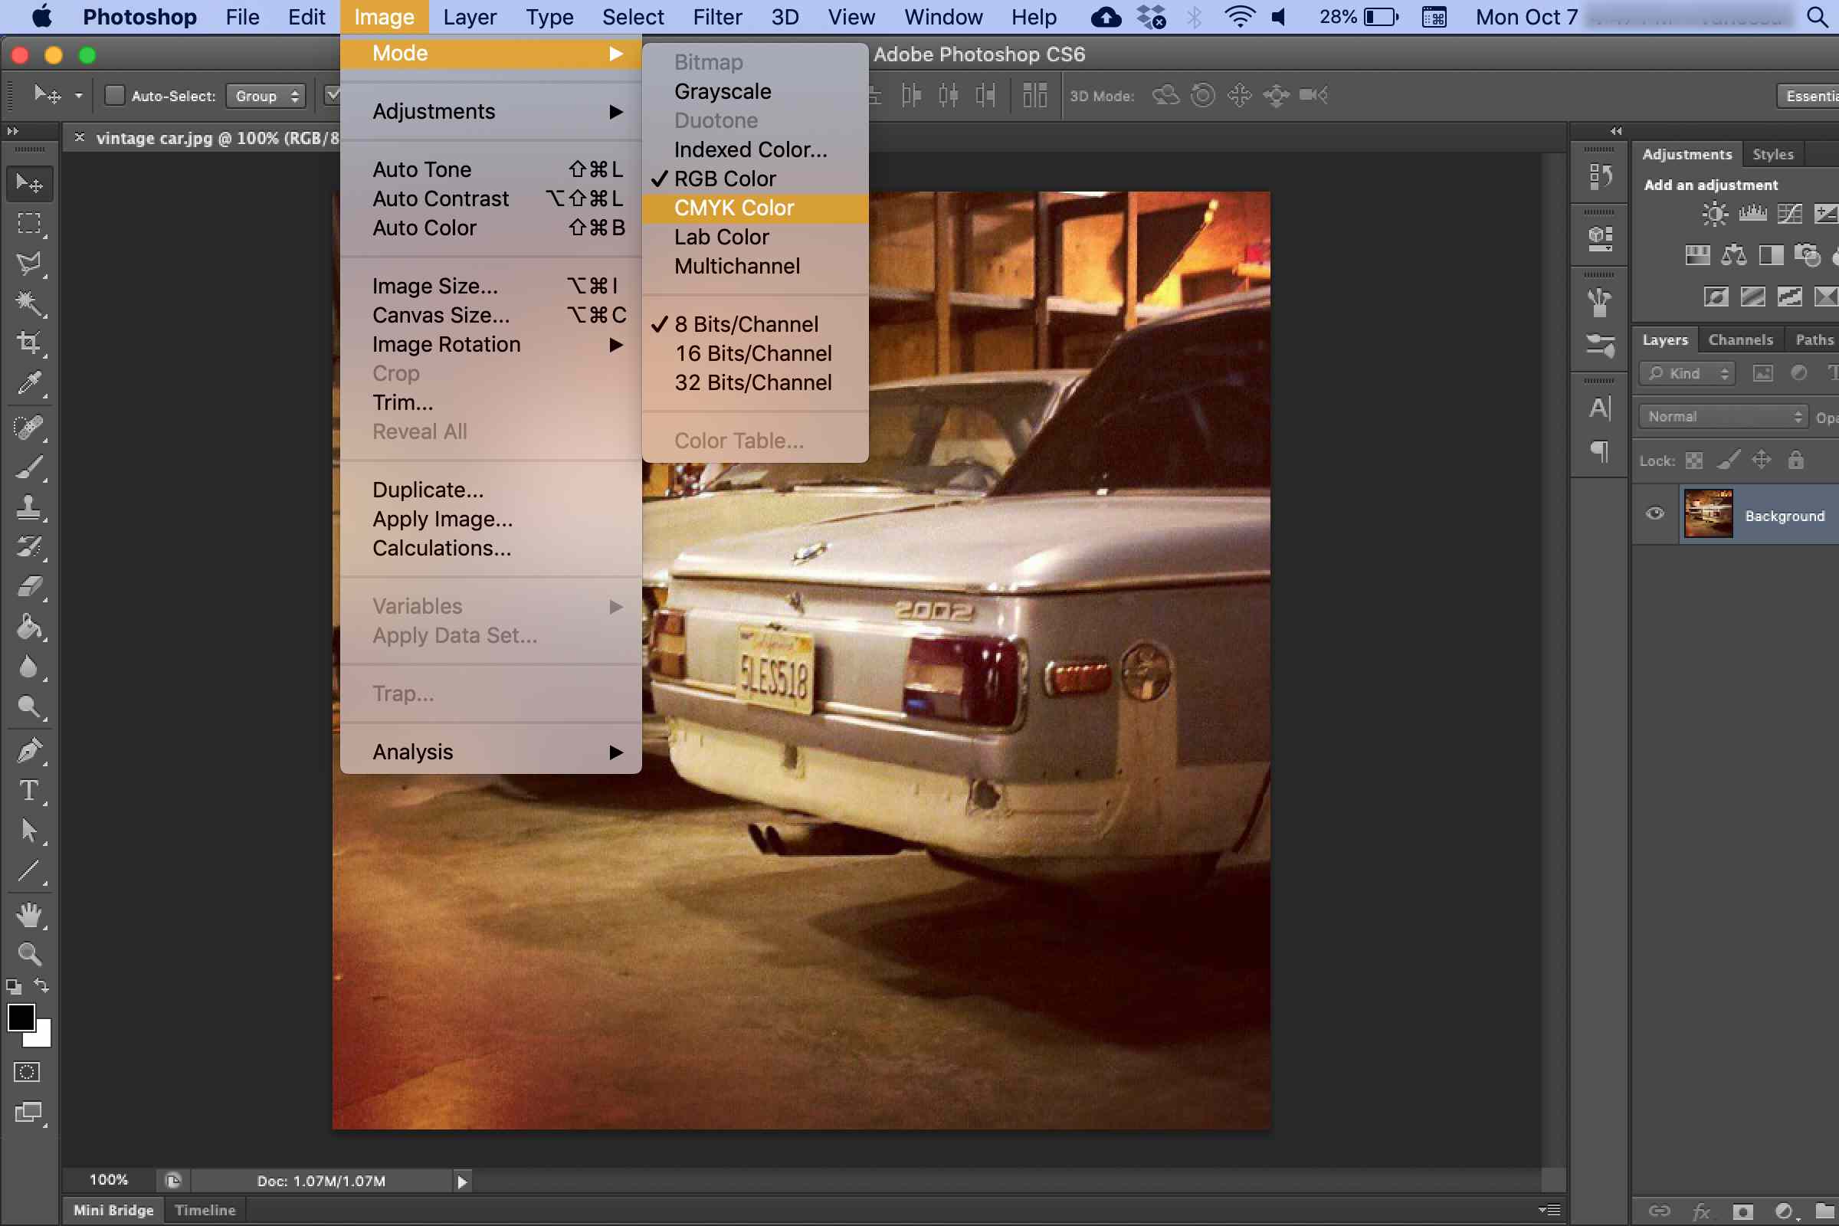Select the History Brush tool

[30, 546]
